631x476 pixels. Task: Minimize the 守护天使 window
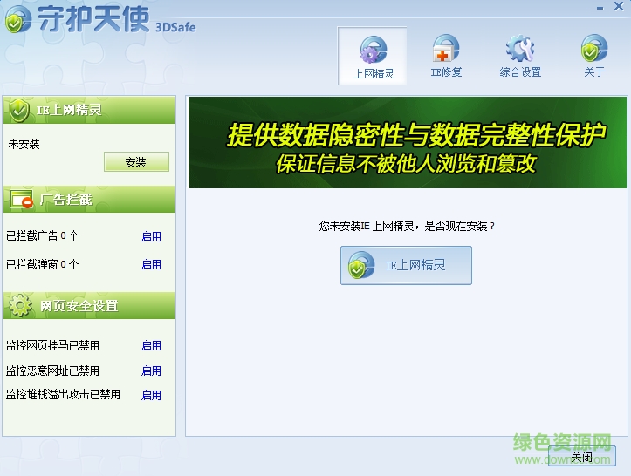pos(596,7)
